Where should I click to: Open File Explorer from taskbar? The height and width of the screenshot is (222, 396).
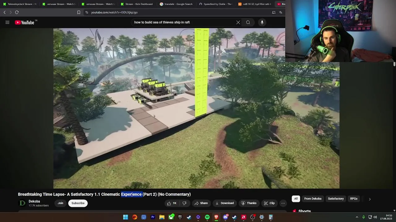(162, 217)
